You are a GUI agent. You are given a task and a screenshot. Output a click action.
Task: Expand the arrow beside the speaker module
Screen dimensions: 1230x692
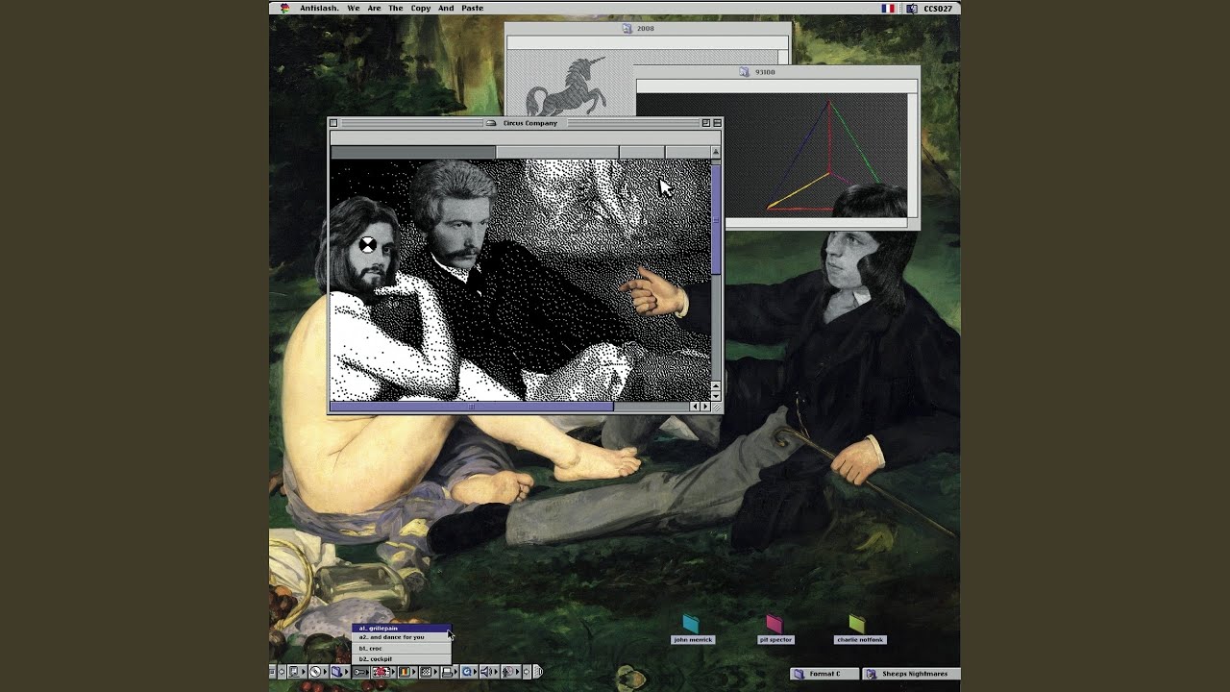[x=496, y=672]
